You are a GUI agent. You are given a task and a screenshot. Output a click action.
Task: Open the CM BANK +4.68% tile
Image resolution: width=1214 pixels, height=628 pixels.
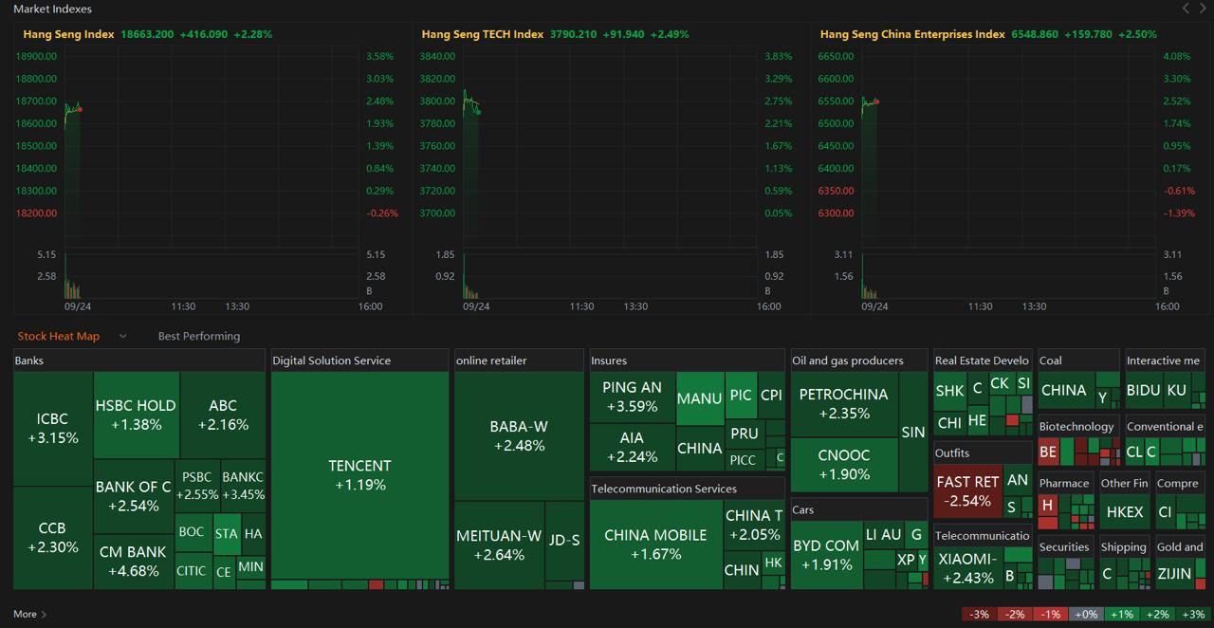click(x=134, y=562)
